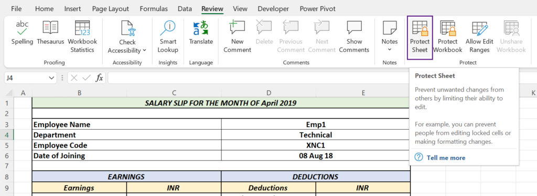Screen dimensions: 537x196
Task: Switch to the View tab
Action: 240,9
